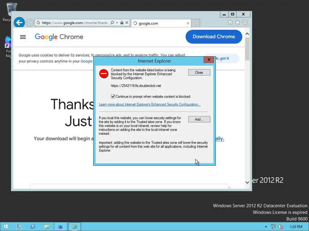Image resolution: width=309 pixels, height=231 pixels.
Task: Follow the Google link in cookie notice
Action: [x=87, y=61]
